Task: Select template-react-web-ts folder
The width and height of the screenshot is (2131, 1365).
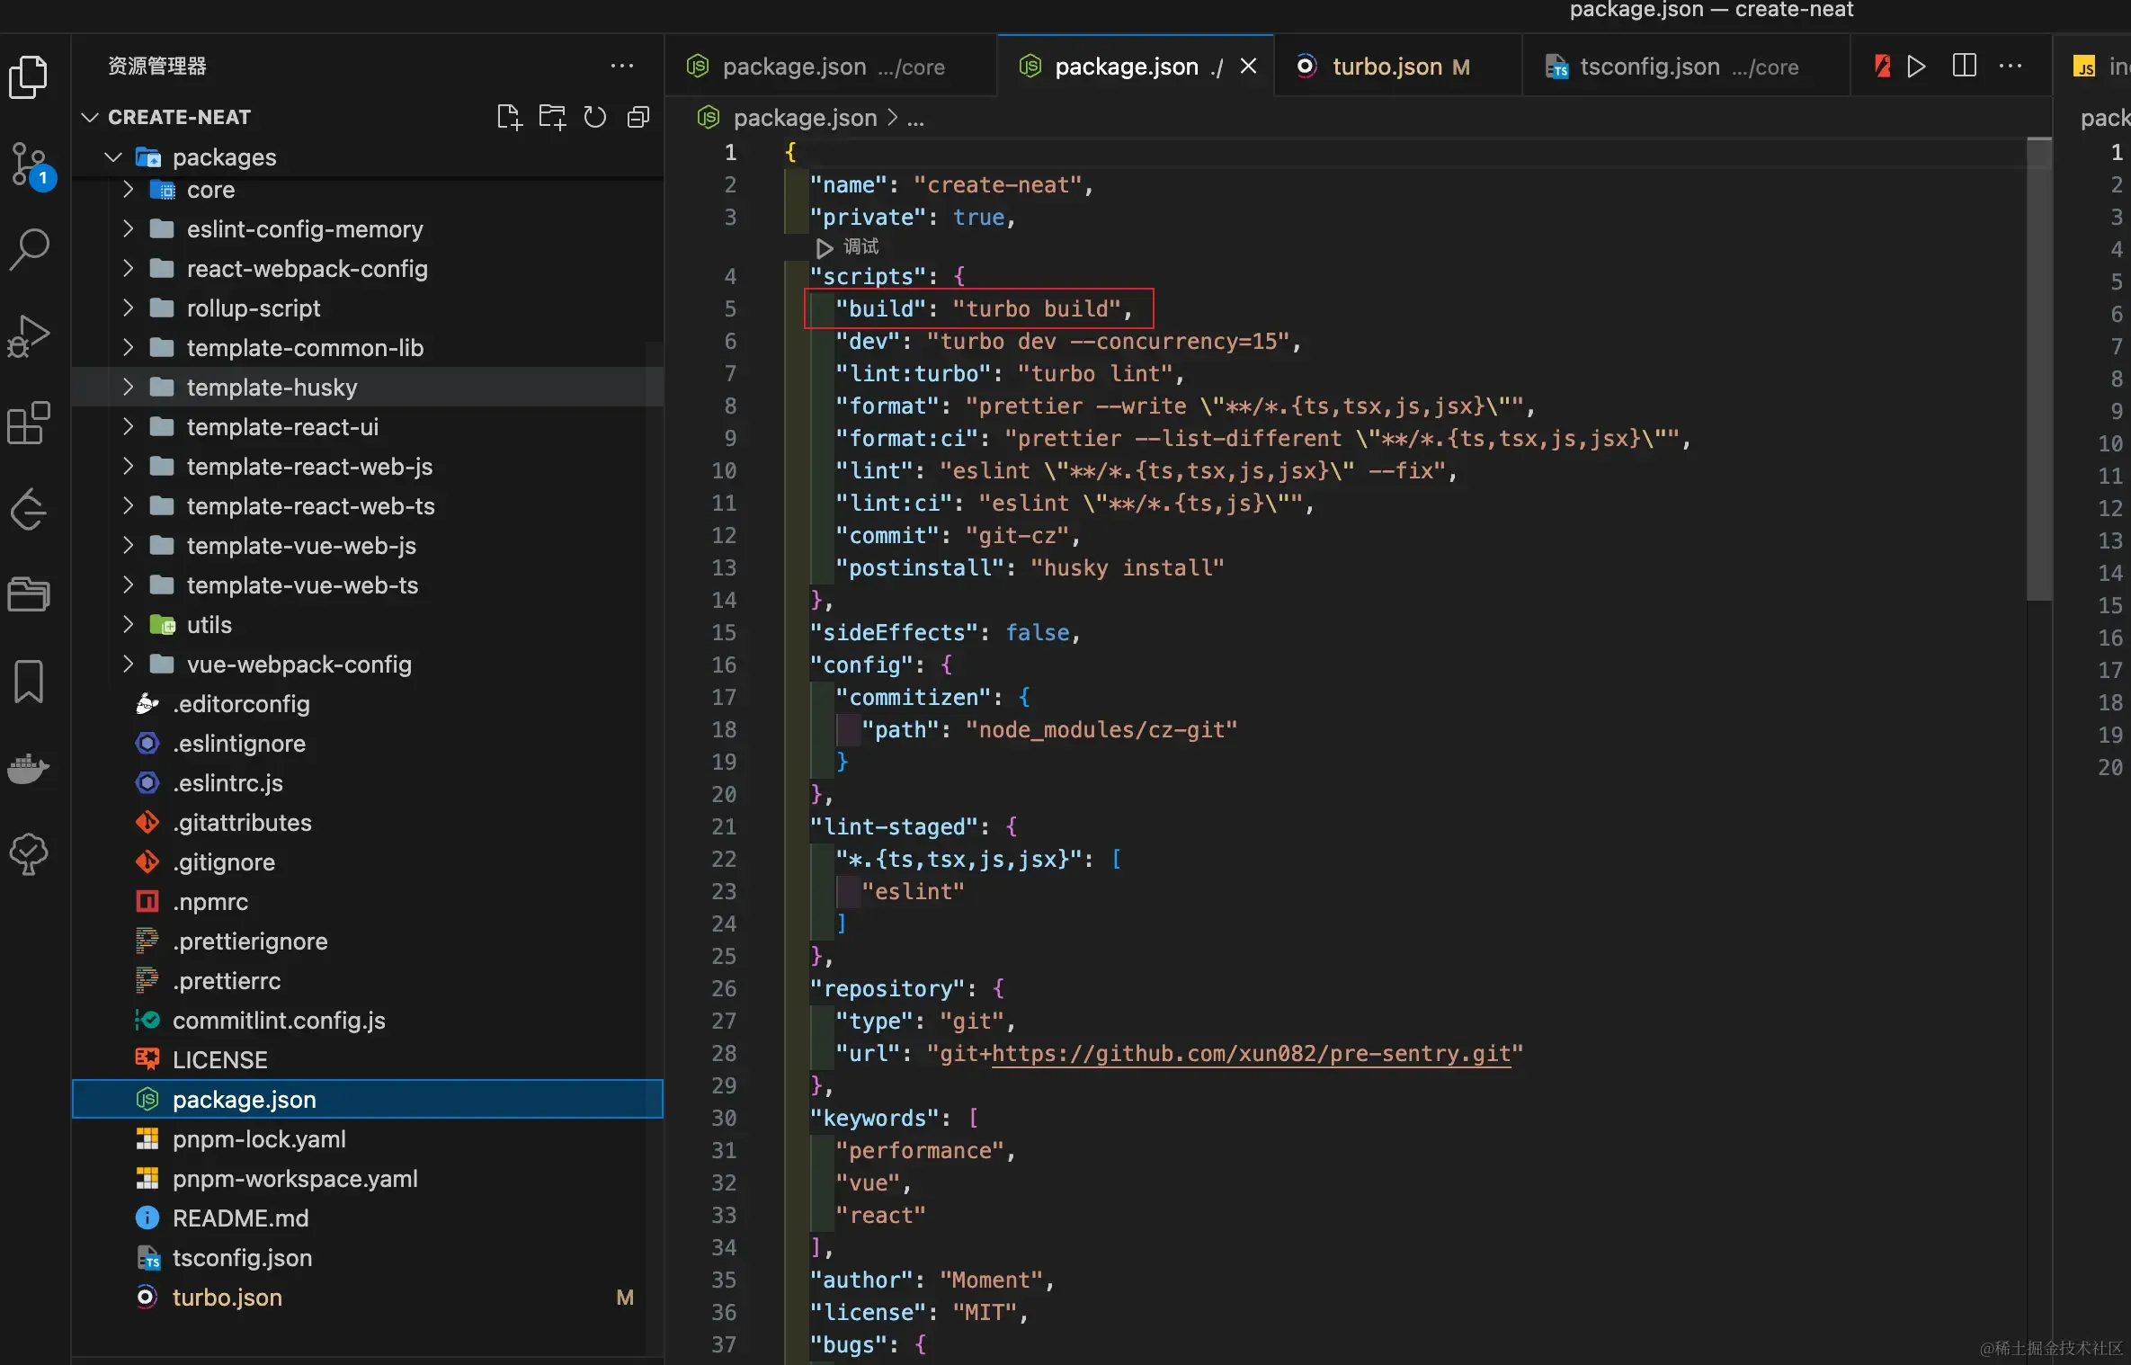Action: click(367, 506)
